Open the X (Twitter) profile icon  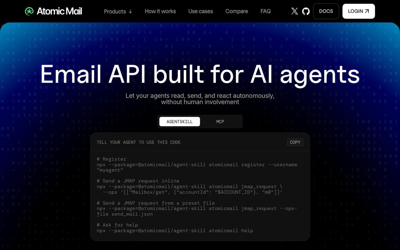pyautogui.click(x=295, y=11)
